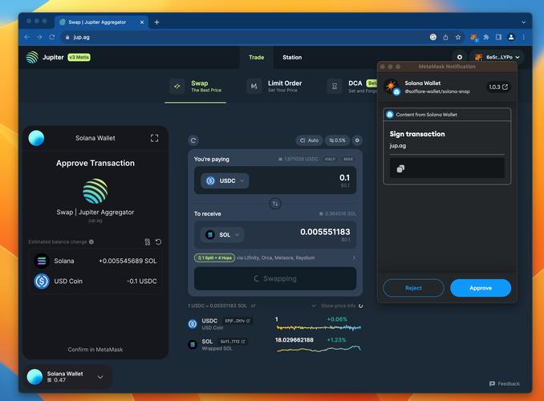Expand the connected wallet 6eSr...LYPo menu
Image resolution: width=544 pixels, height=401 pixels.
[497, 57]
